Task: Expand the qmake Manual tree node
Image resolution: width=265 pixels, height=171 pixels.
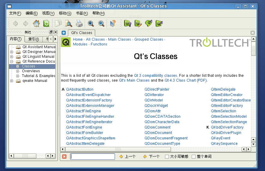Action: tap(11, 81)
